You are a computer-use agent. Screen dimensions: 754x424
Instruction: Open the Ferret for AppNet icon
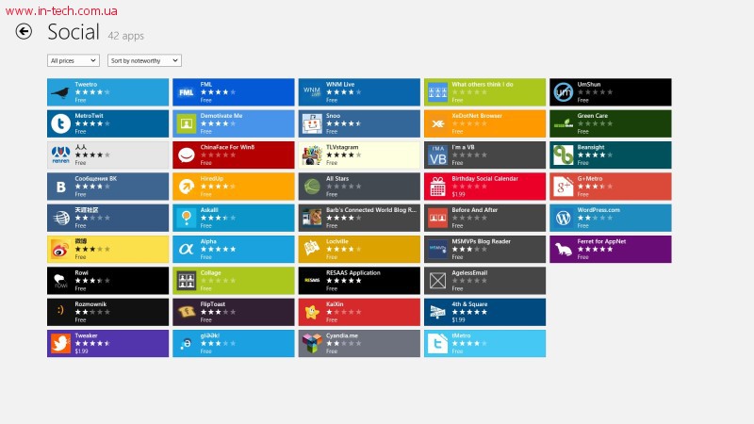[x=563, y=249]
